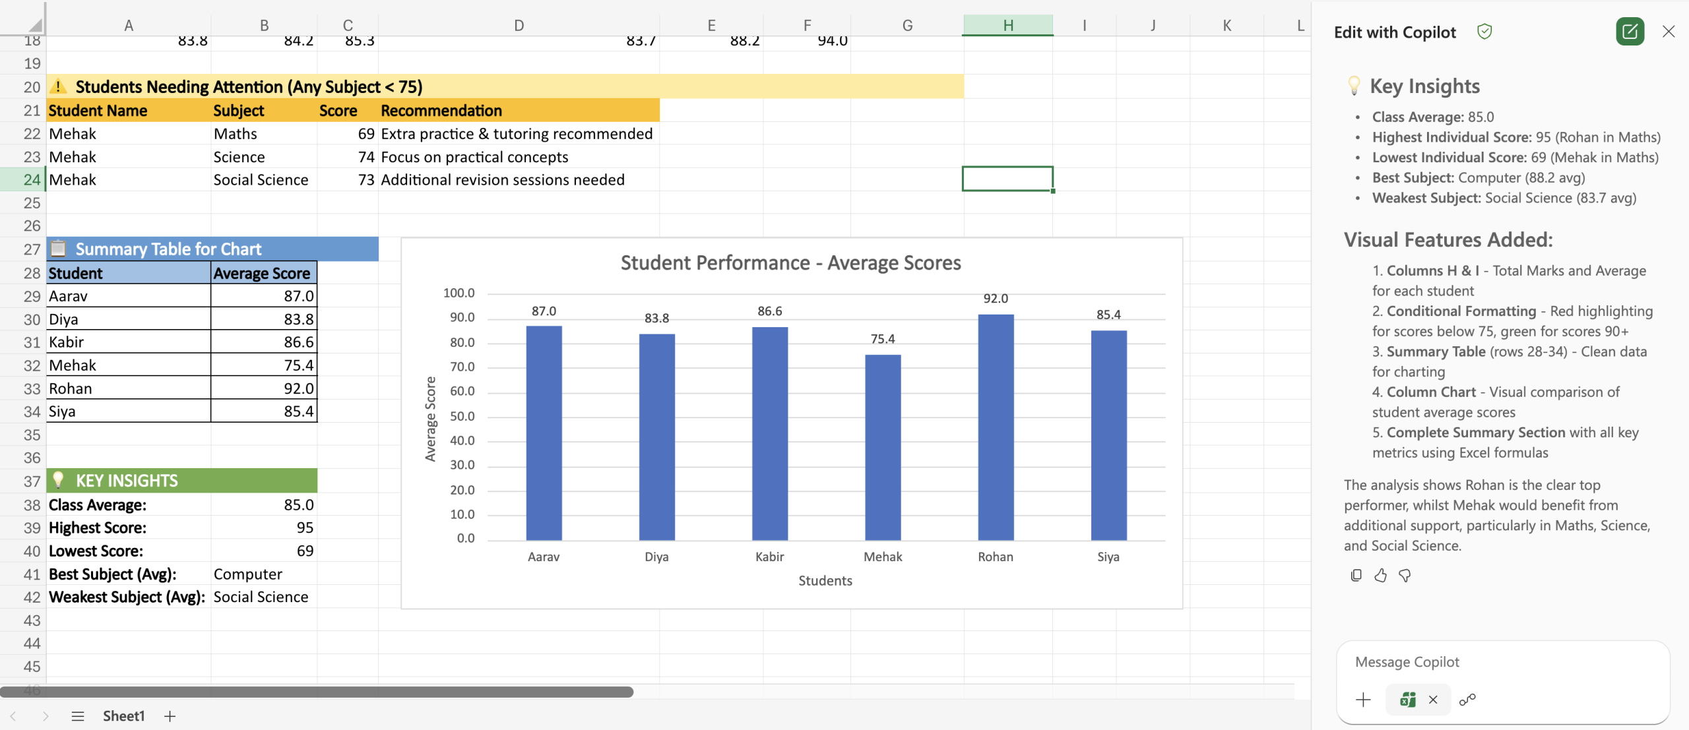Screen dimensions: 1689x730
Task: Give a thumbs down to Copilot's analysis
Action: coord(1405,575)
